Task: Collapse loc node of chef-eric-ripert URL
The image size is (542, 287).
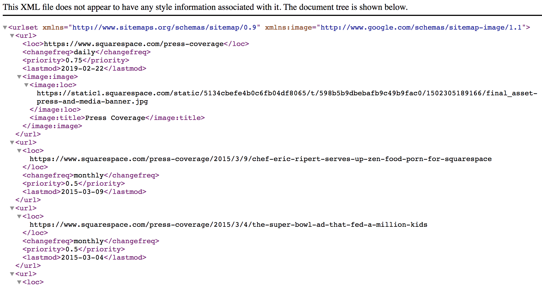Action: point(19,151)
